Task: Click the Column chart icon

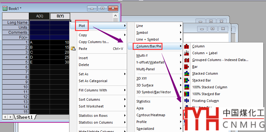Action: tap(187, 46)
